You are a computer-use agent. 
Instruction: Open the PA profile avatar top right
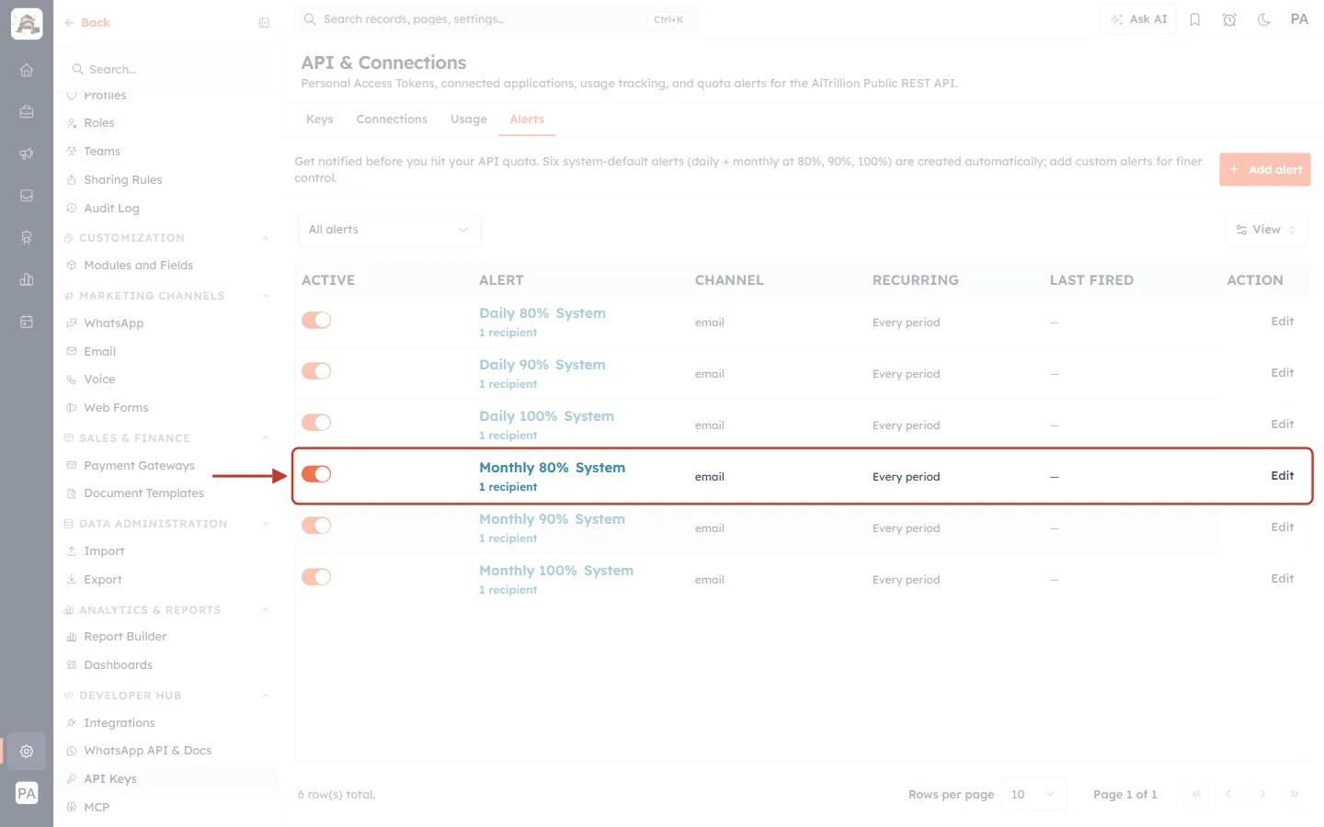click(x=1299, y=19)
